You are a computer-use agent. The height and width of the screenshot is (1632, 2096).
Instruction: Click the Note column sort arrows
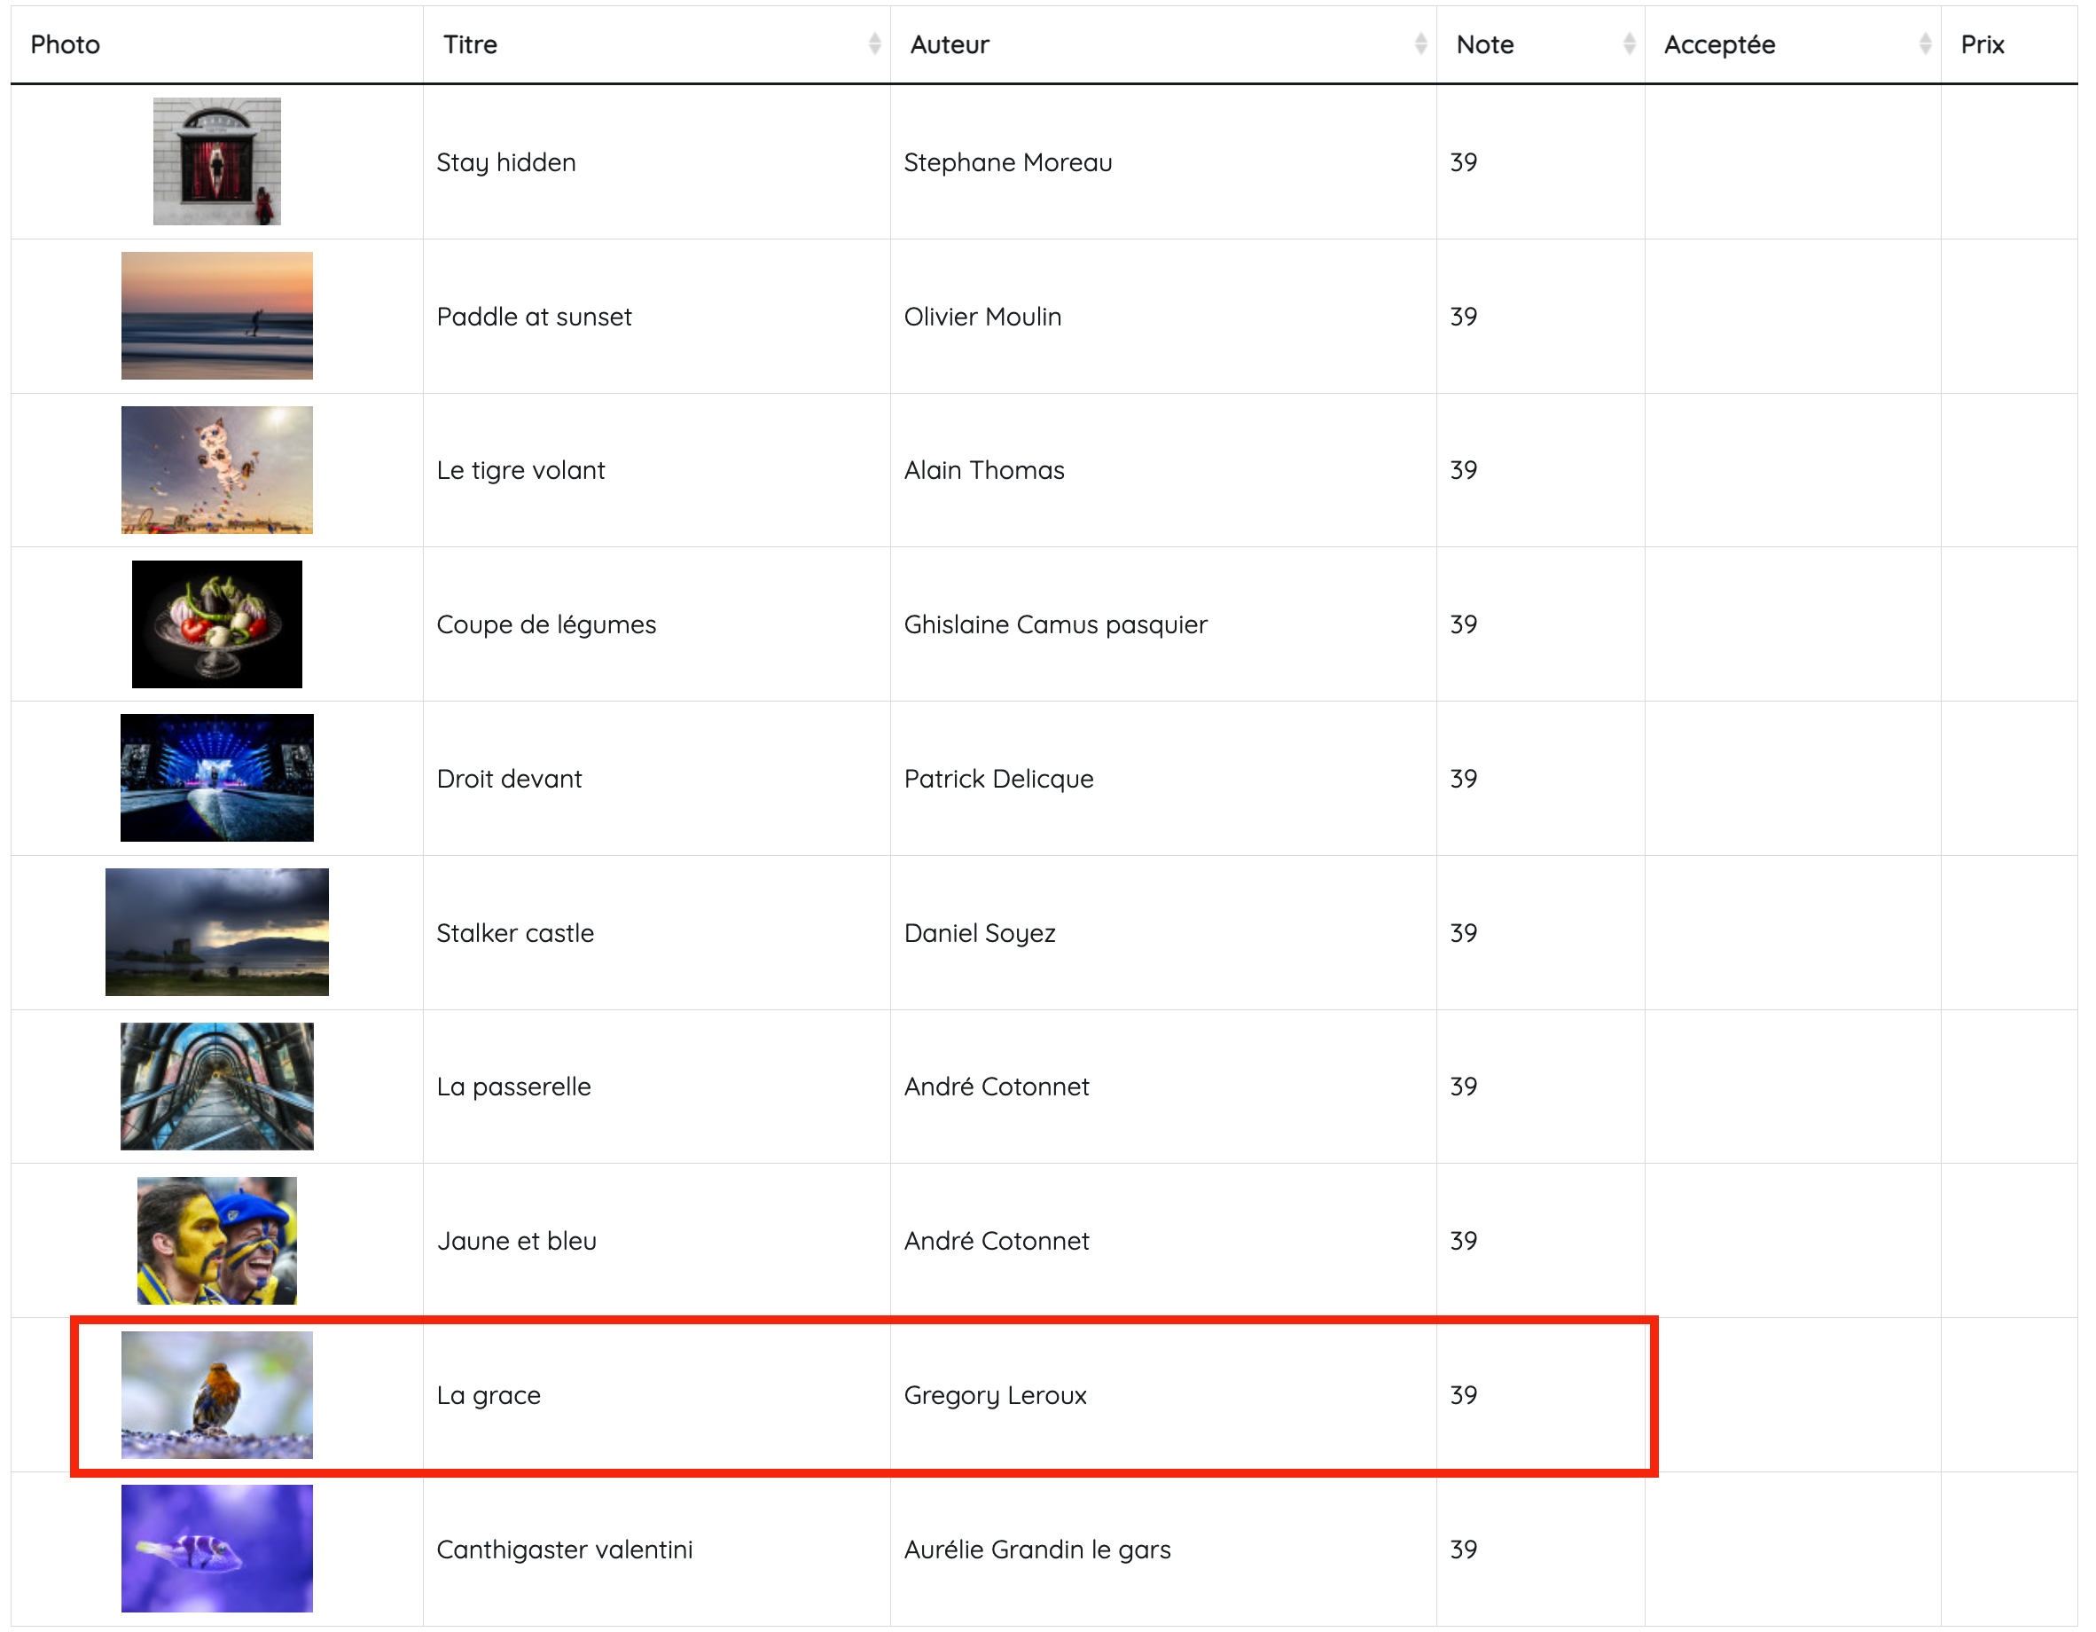coord(1628,44)
